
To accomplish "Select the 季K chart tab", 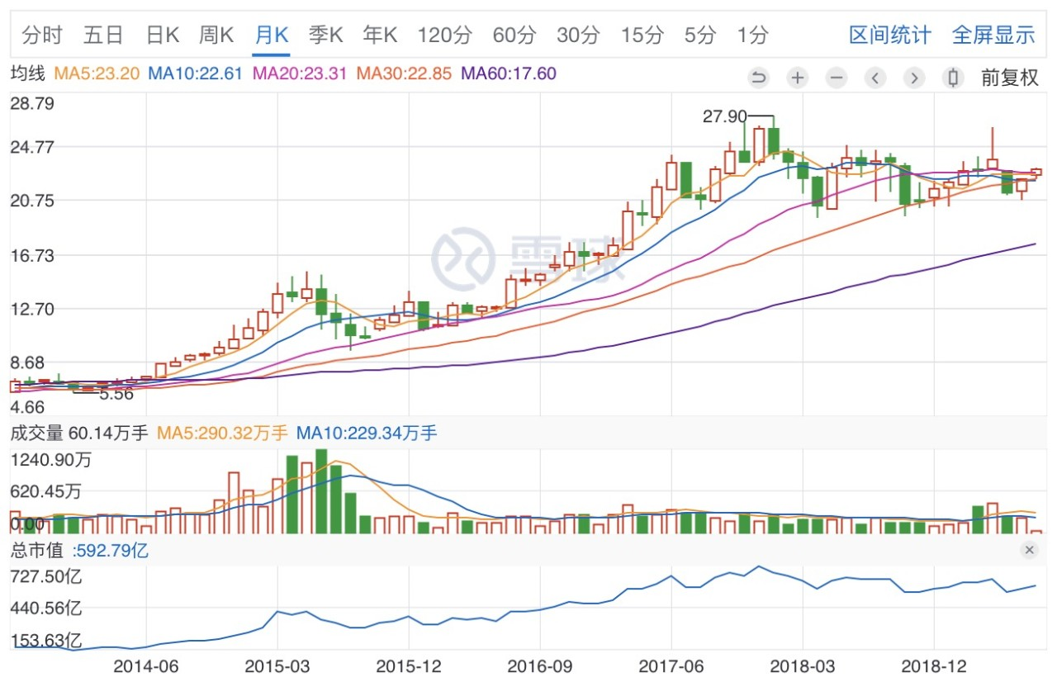I will coord(325,35).
